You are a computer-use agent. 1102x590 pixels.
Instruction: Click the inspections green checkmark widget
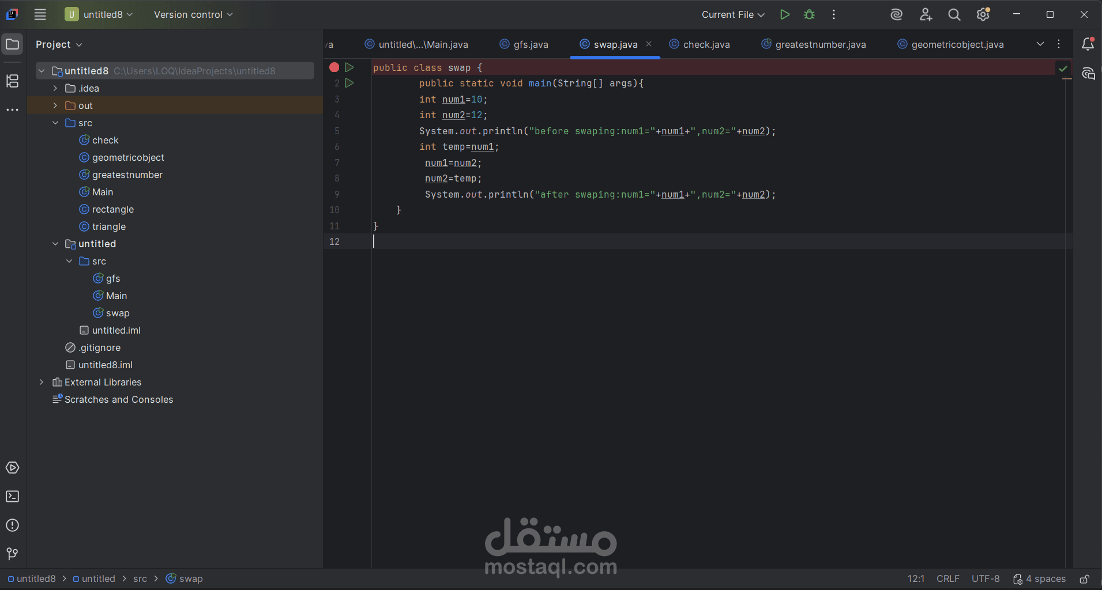1063,69
